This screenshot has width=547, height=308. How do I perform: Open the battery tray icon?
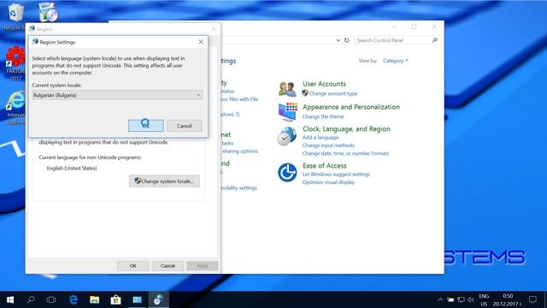click(450, 299)
